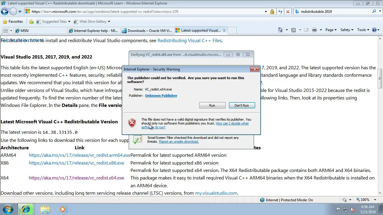Image resolution: width=383 pixels, height=215 pixels.
Task: Open a new blank tab
Action: click(x=232, y=30)
